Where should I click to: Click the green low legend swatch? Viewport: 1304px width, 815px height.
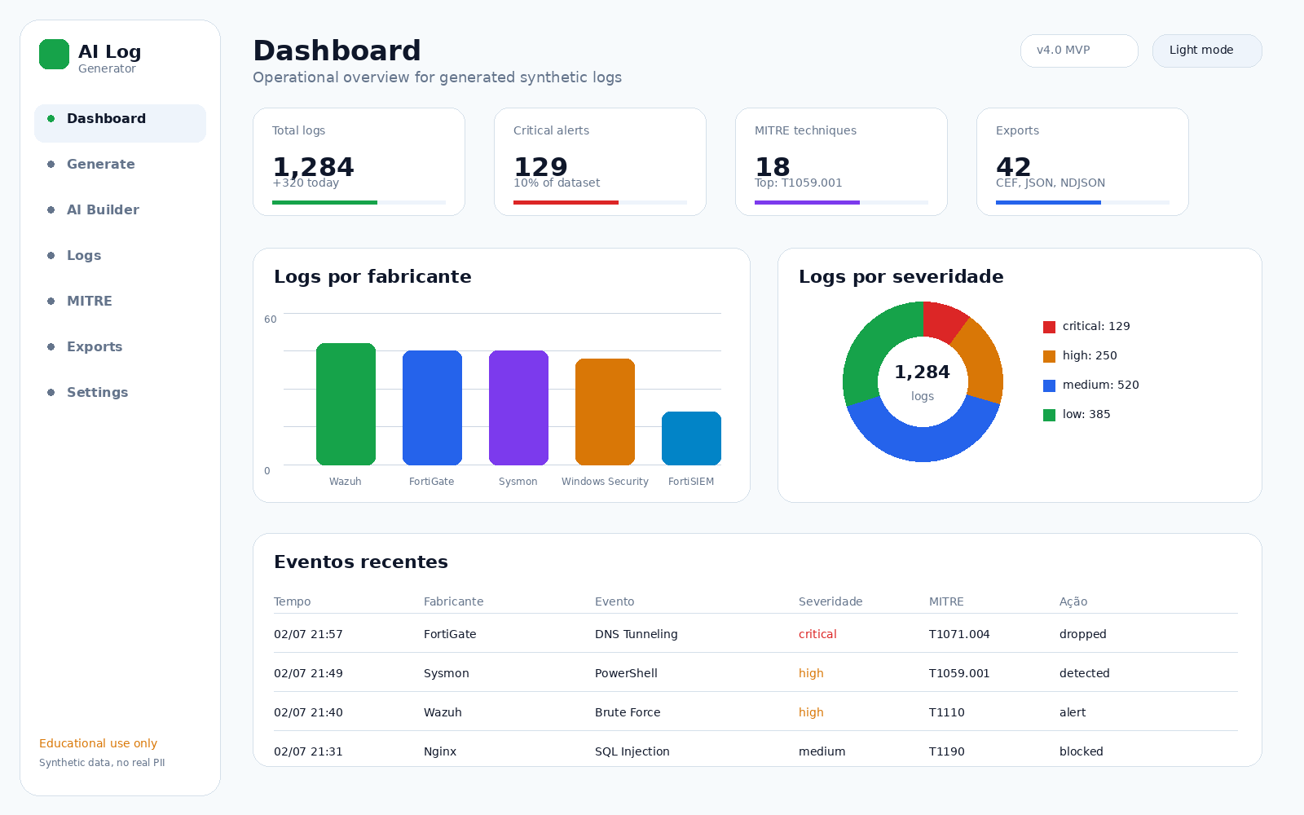[1050, 415]
